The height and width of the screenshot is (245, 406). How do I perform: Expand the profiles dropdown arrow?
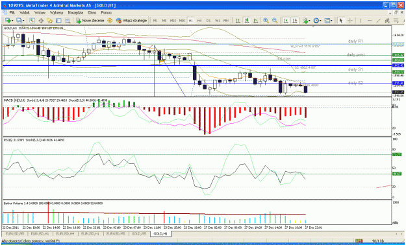(23, 21)
